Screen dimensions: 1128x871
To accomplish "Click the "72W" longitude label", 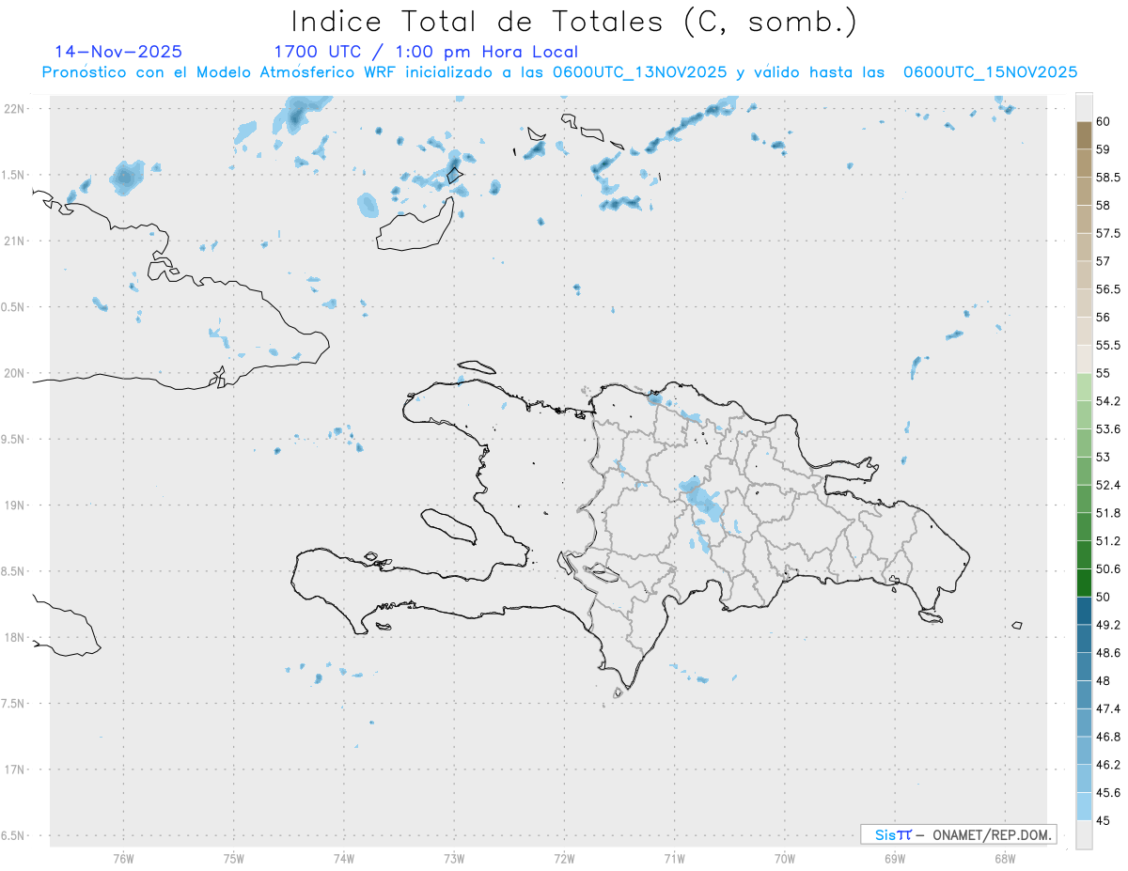I will (x=564, y=858).
